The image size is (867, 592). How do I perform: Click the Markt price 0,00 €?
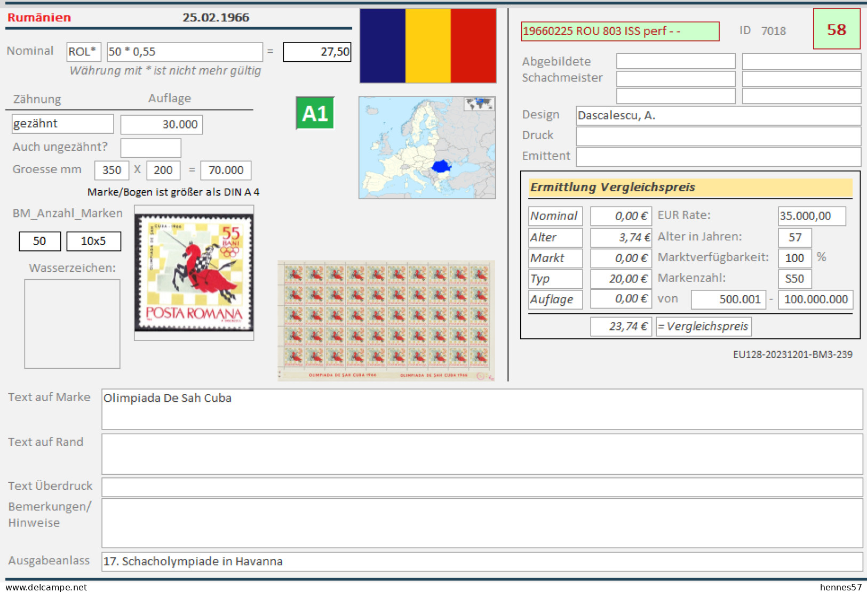621,258
